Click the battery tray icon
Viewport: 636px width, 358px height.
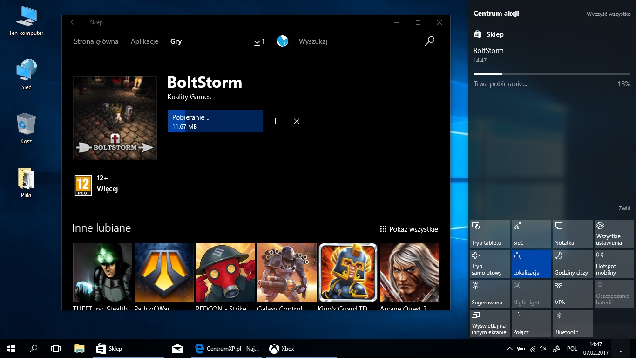tap(521, 349)
